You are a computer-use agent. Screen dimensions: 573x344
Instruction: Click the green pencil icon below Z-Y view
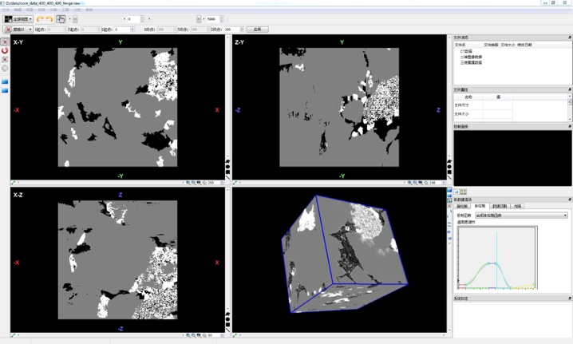pos(235,183)
